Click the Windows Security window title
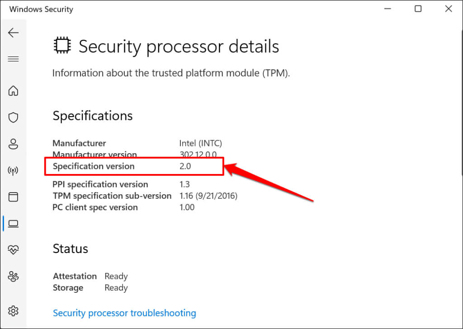The width and height of the screenshot is (463, 329). (x=41, y=9)
